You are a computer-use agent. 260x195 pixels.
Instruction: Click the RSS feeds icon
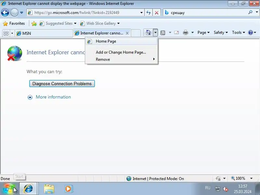(x=163, y=33)
